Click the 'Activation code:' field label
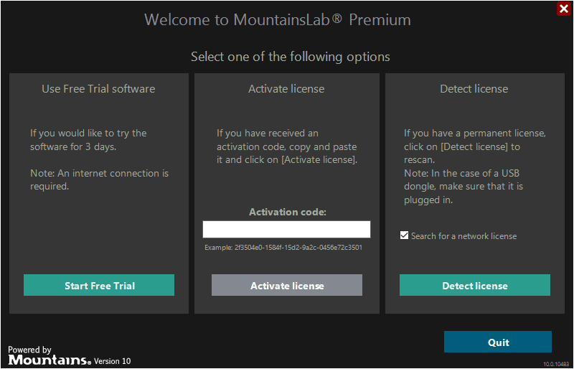The width and height of the screenshot is (574, 369). click(287, 212)
